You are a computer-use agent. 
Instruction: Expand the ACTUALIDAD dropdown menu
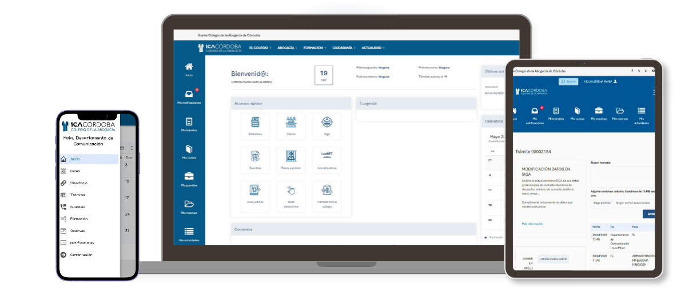coord(373,47)
